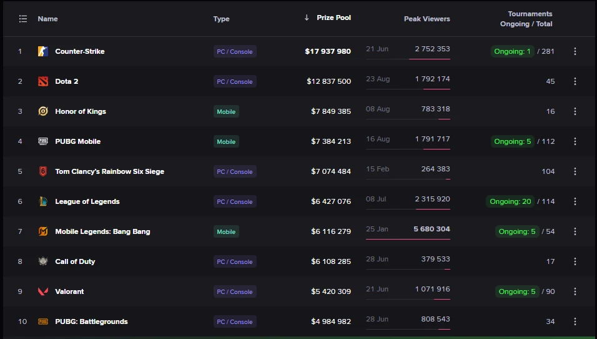Click tournament total 45 for Dota 2
597x339 pixels.
click(x=550, y=81)
